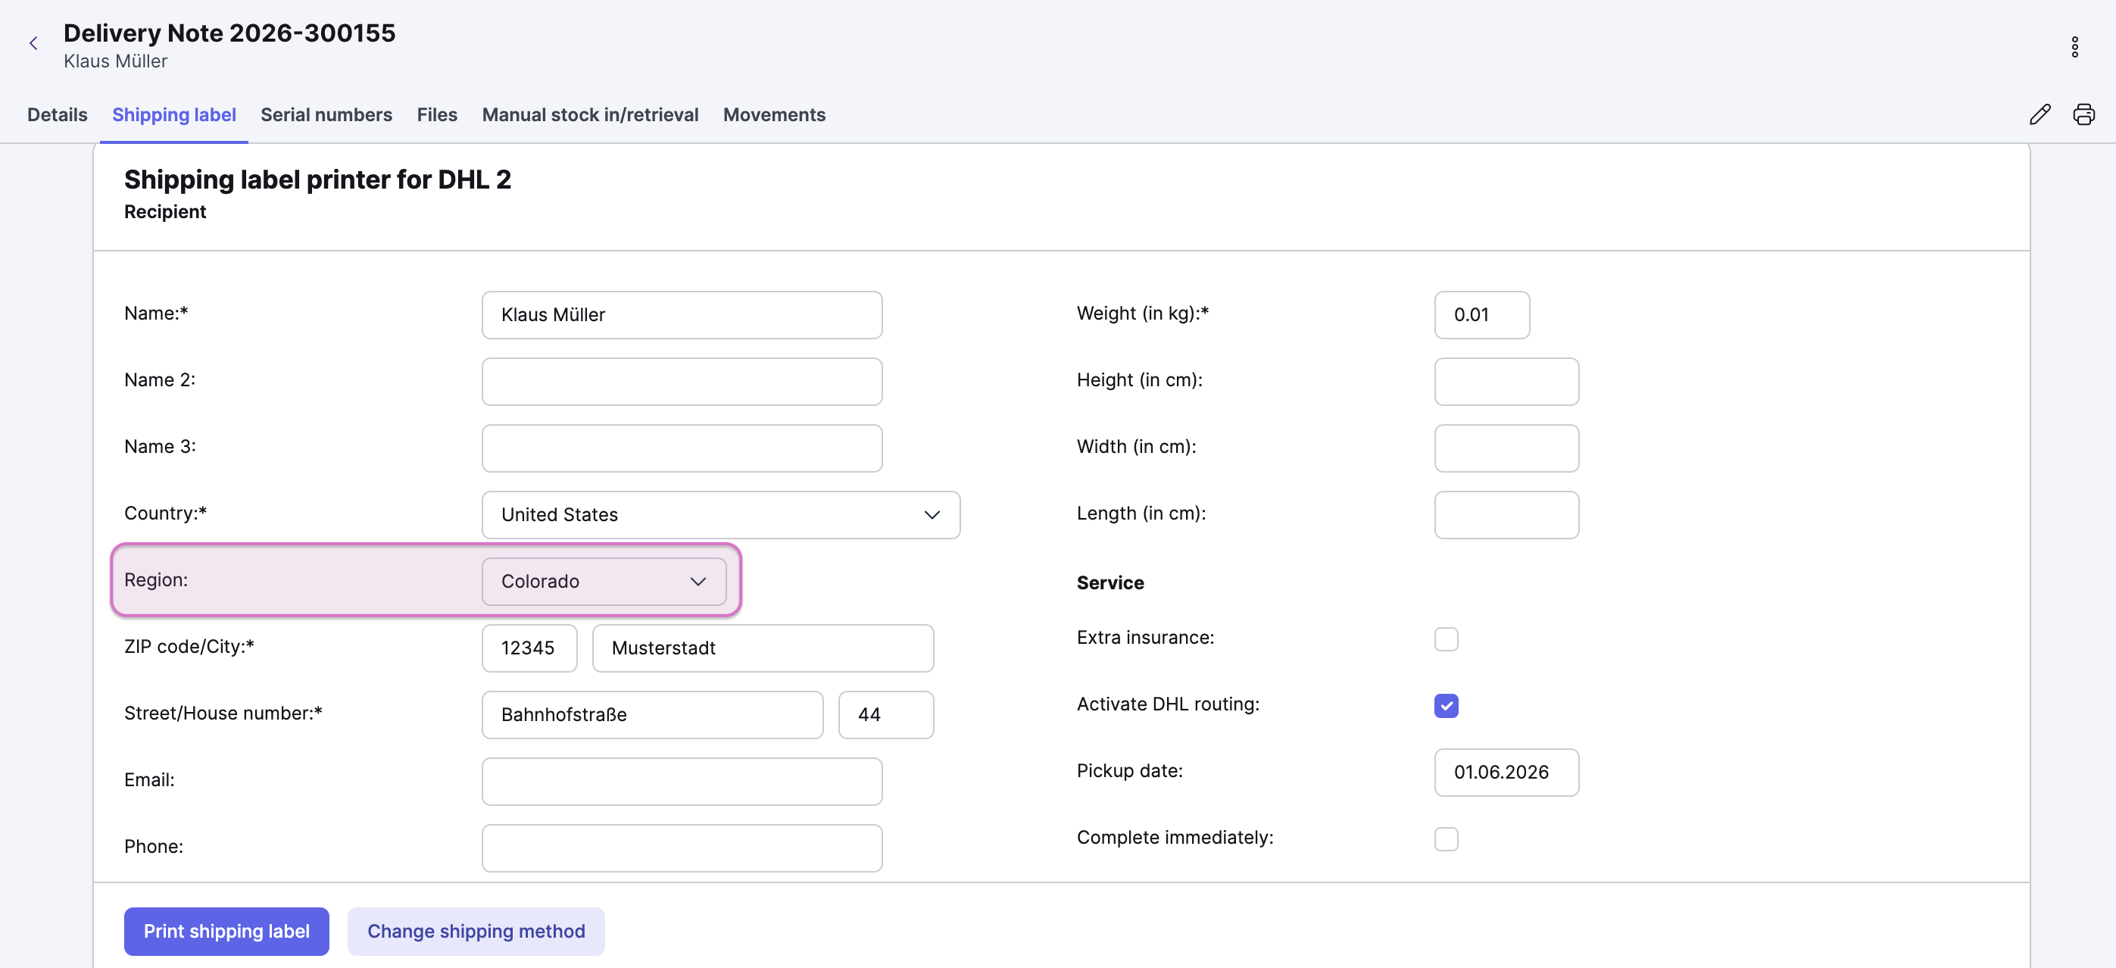Edit the Street field Bahnhofstraße
2116x968 pixels.
(x=652, y=714)
